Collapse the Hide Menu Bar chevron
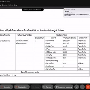The image size is (90, 90). pos(10,1)
